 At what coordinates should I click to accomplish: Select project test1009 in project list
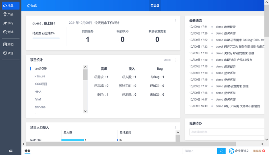click(x=41, y=68)
